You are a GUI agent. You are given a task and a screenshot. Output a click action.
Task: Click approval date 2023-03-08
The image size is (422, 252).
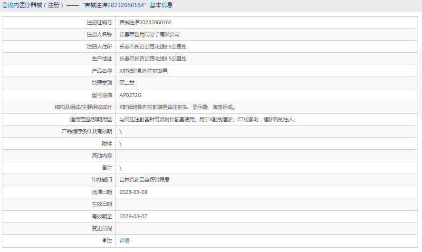[x=133, y=192]
